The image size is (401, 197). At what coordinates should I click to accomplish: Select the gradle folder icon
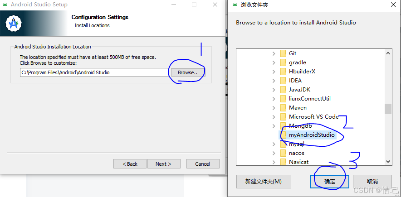click(x=283, y=62)
